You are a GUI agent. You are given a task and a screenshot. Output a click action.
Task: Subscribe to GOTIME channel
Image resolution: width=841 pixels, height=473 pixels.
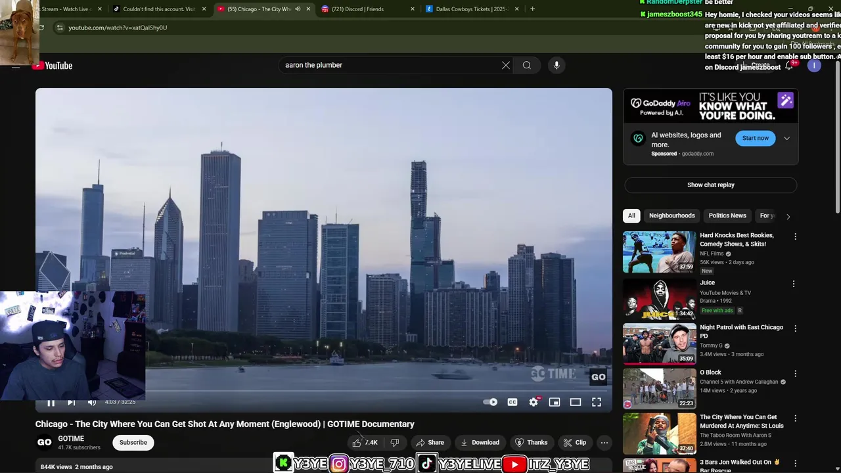pyautogui.click(x=133, y=443)
